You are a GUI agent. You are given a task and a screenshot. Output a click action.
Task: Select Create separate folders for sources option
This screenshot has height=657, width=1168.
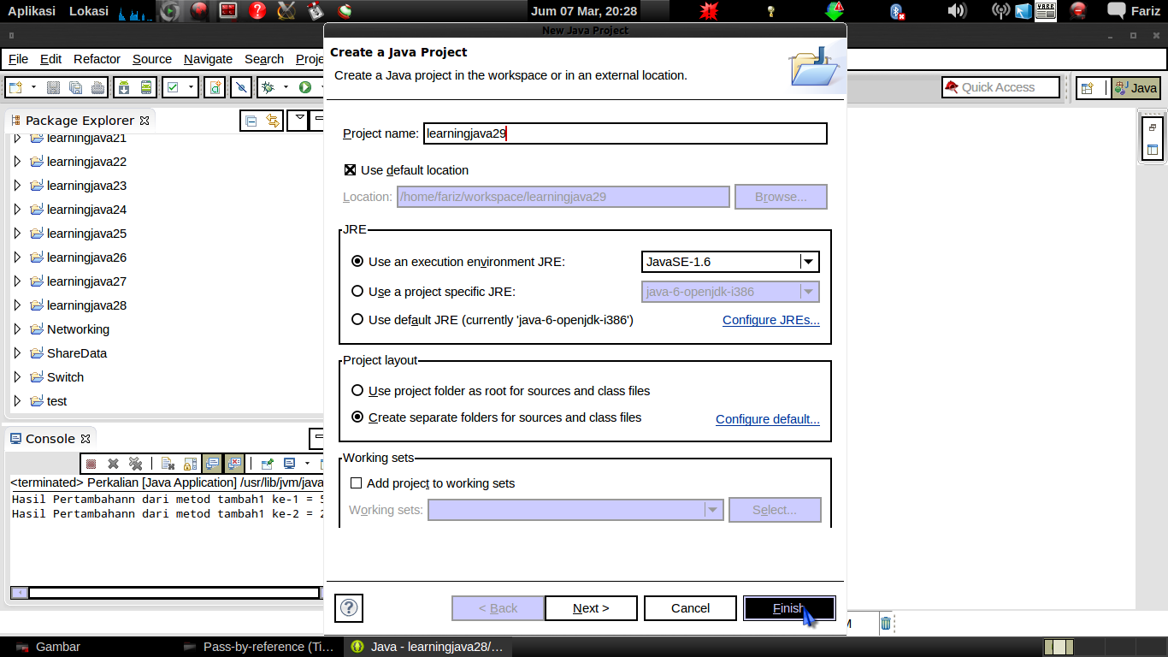click(x=357, y=417)
